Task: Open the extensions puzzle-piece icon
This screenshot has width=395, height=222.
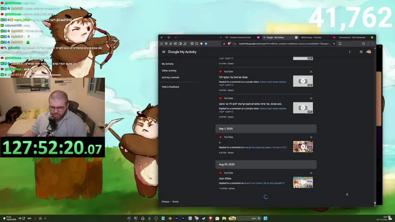Action: click(x=197, y=43)
